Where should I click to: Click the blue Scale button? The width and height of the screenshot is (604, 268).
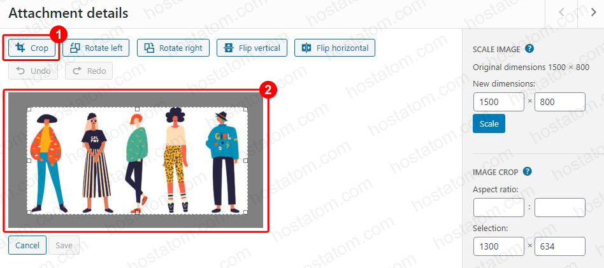[x=489, y=123]
